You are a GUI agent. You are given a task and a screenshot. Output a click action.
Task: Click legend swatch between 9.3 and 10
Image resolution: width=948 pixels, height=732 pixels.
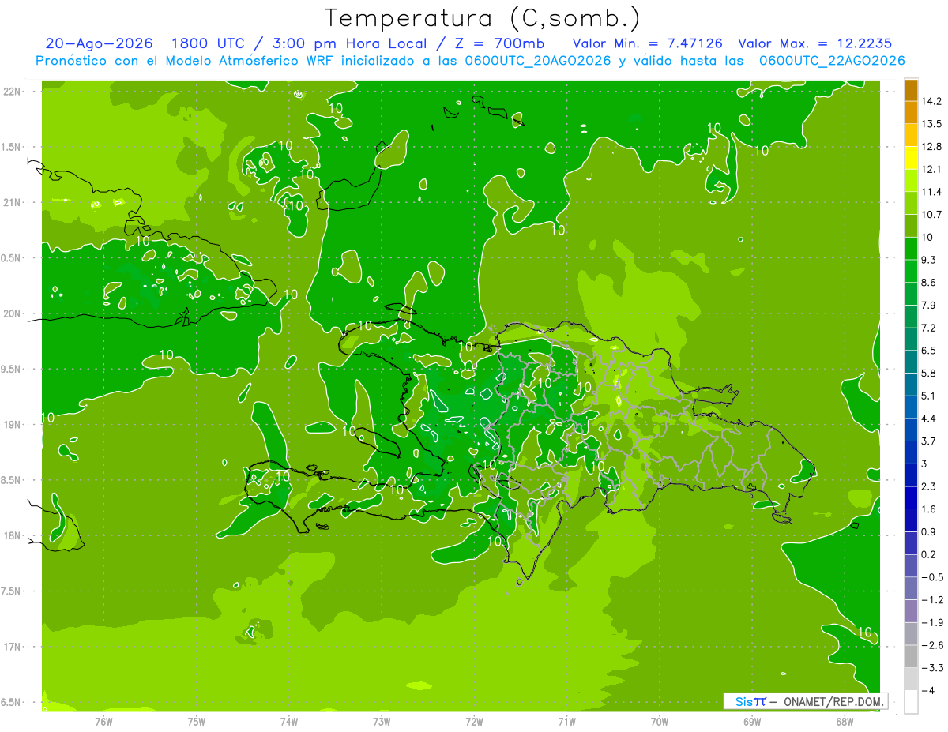pos(911,247)
